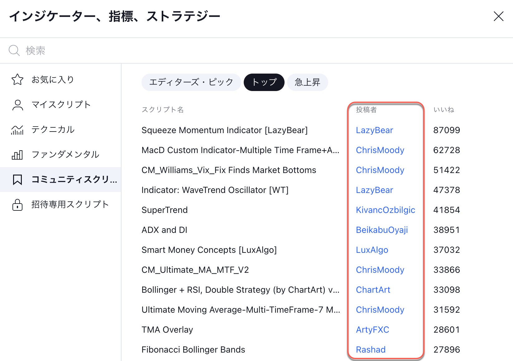Open the テクニカル category
The width and height of the screenshot is (513, 361).
click(x=60, y=130)
